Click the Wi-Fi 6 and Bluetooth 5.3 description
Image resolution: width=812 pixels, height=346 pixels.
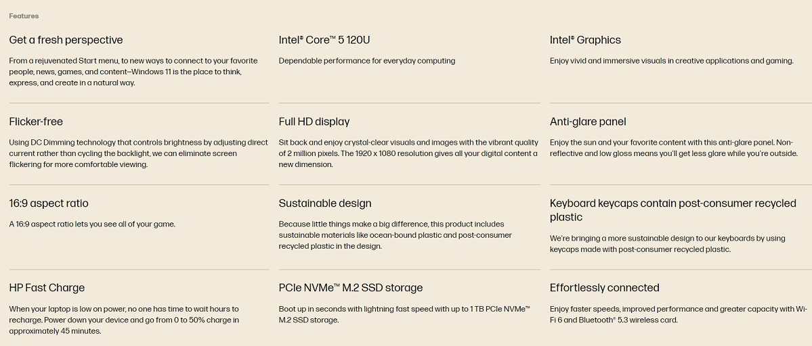coord(679,314)
